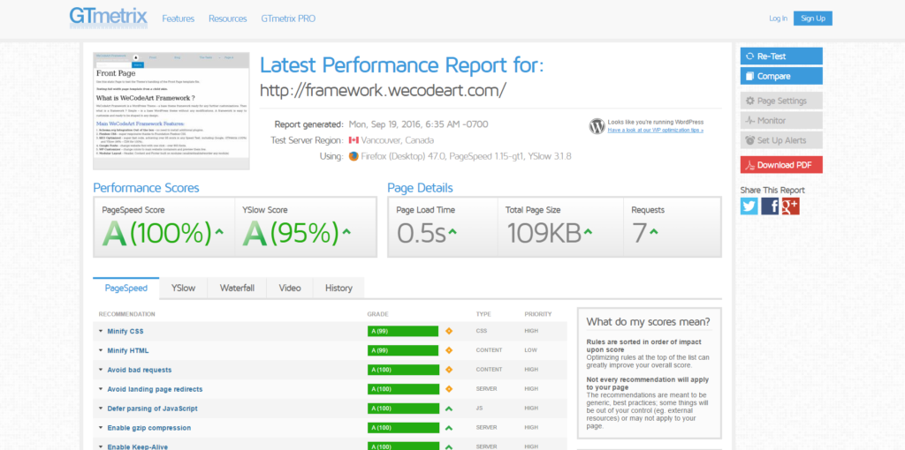The image size is (905, 450).
Task: Click the PRIORITY column header
Action: click(538, 314)
